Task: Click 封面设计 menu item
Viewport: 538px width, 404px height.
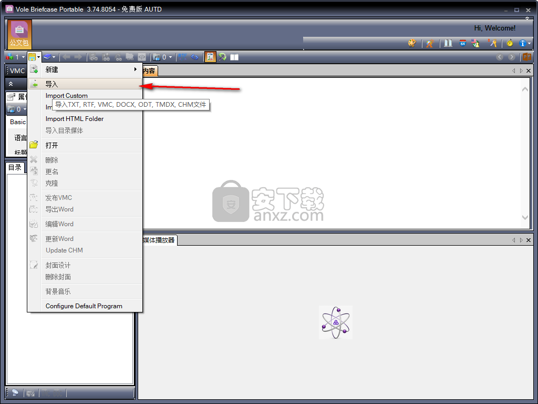Action: pos(85,265)
